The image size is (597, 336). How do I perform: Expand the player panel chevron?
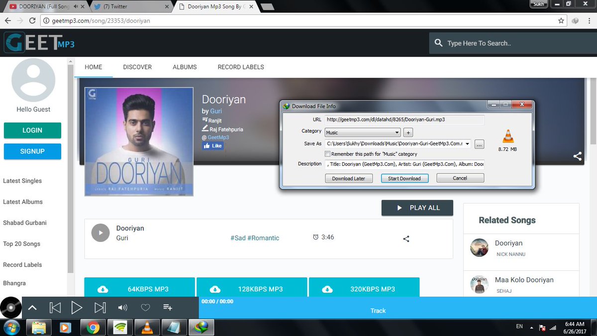click(32, 308)
